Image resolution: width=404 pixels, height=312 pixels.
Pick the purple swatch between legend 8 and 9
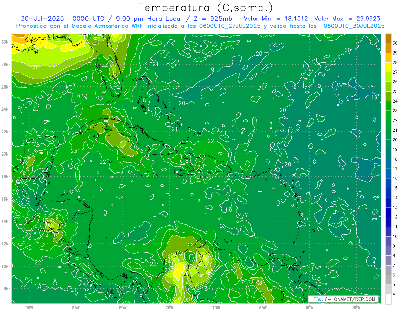pos(388,251)
